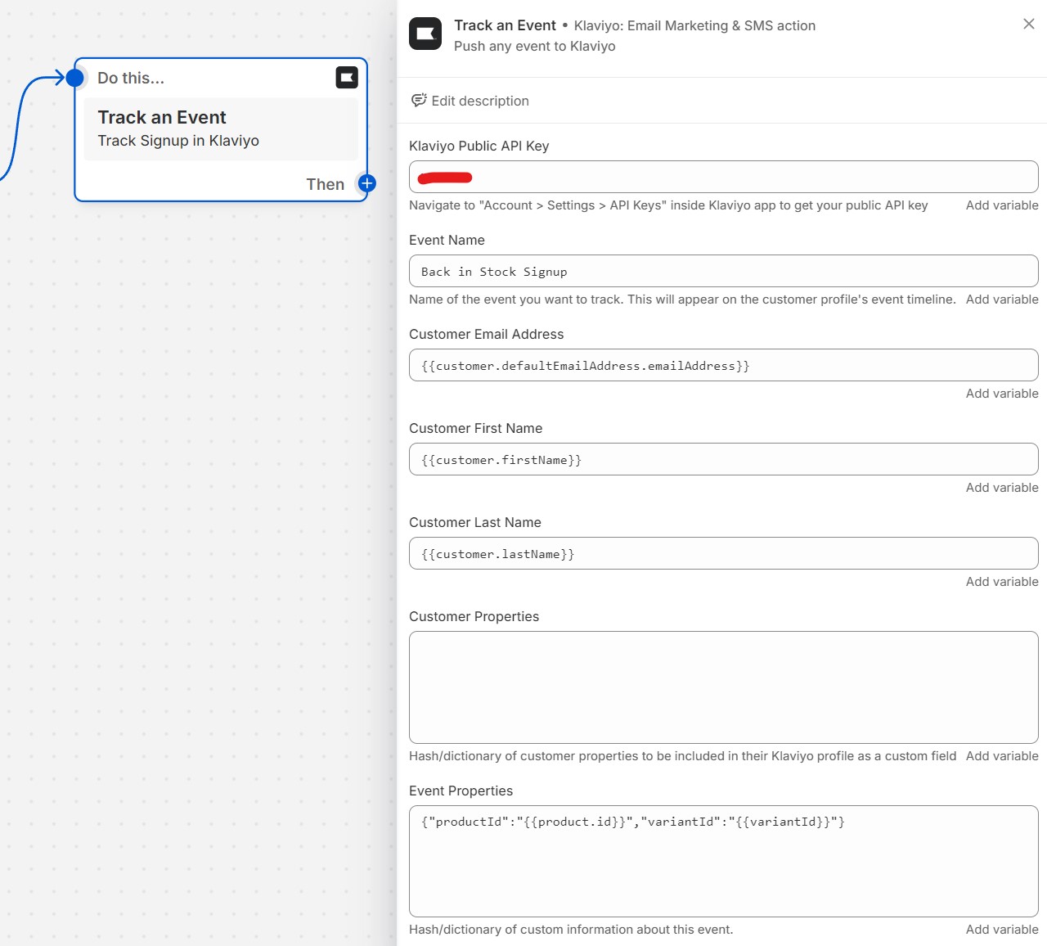Add variable to Customer Email Address
This screenshot has height=946, width=1047.
[1002, 394]
